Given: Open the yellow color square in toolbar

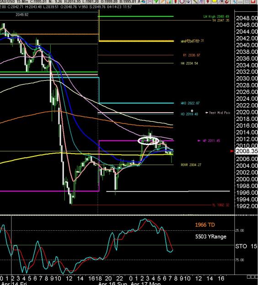Looking at the screenshot, I should point(214,1).
